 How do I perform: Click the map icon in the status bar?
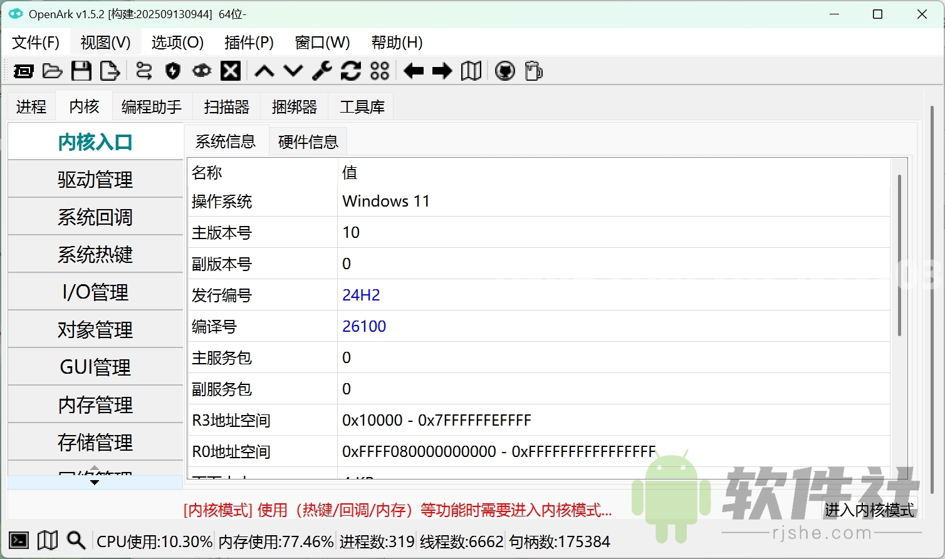(x=47, y=540)
